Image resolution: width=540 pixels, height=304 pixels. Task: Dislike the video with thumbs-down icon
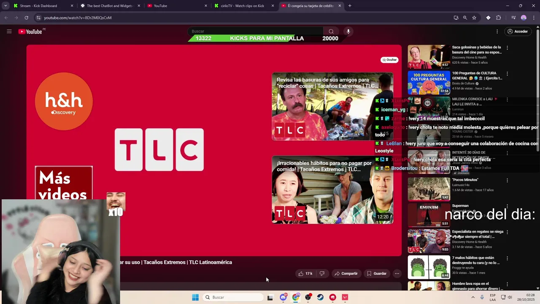[x=322, y=274]
